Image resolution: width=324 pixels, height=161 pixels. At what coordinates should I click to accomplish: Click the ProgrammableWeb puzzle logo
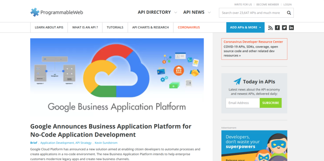click(57, 12)
